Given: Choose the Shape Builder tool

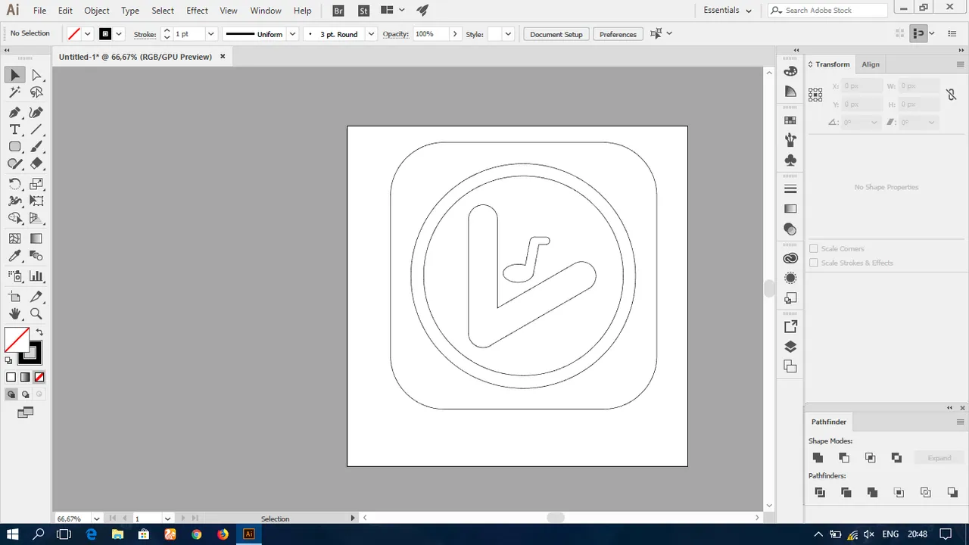Looking at the screenshot, I should [x=15, y=218].
